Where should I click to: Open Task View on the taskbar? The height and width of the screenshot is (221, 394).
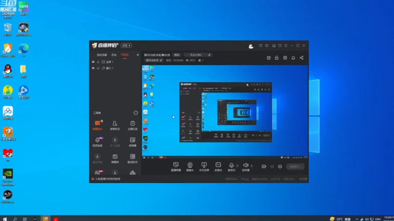(x=25, y=219)
